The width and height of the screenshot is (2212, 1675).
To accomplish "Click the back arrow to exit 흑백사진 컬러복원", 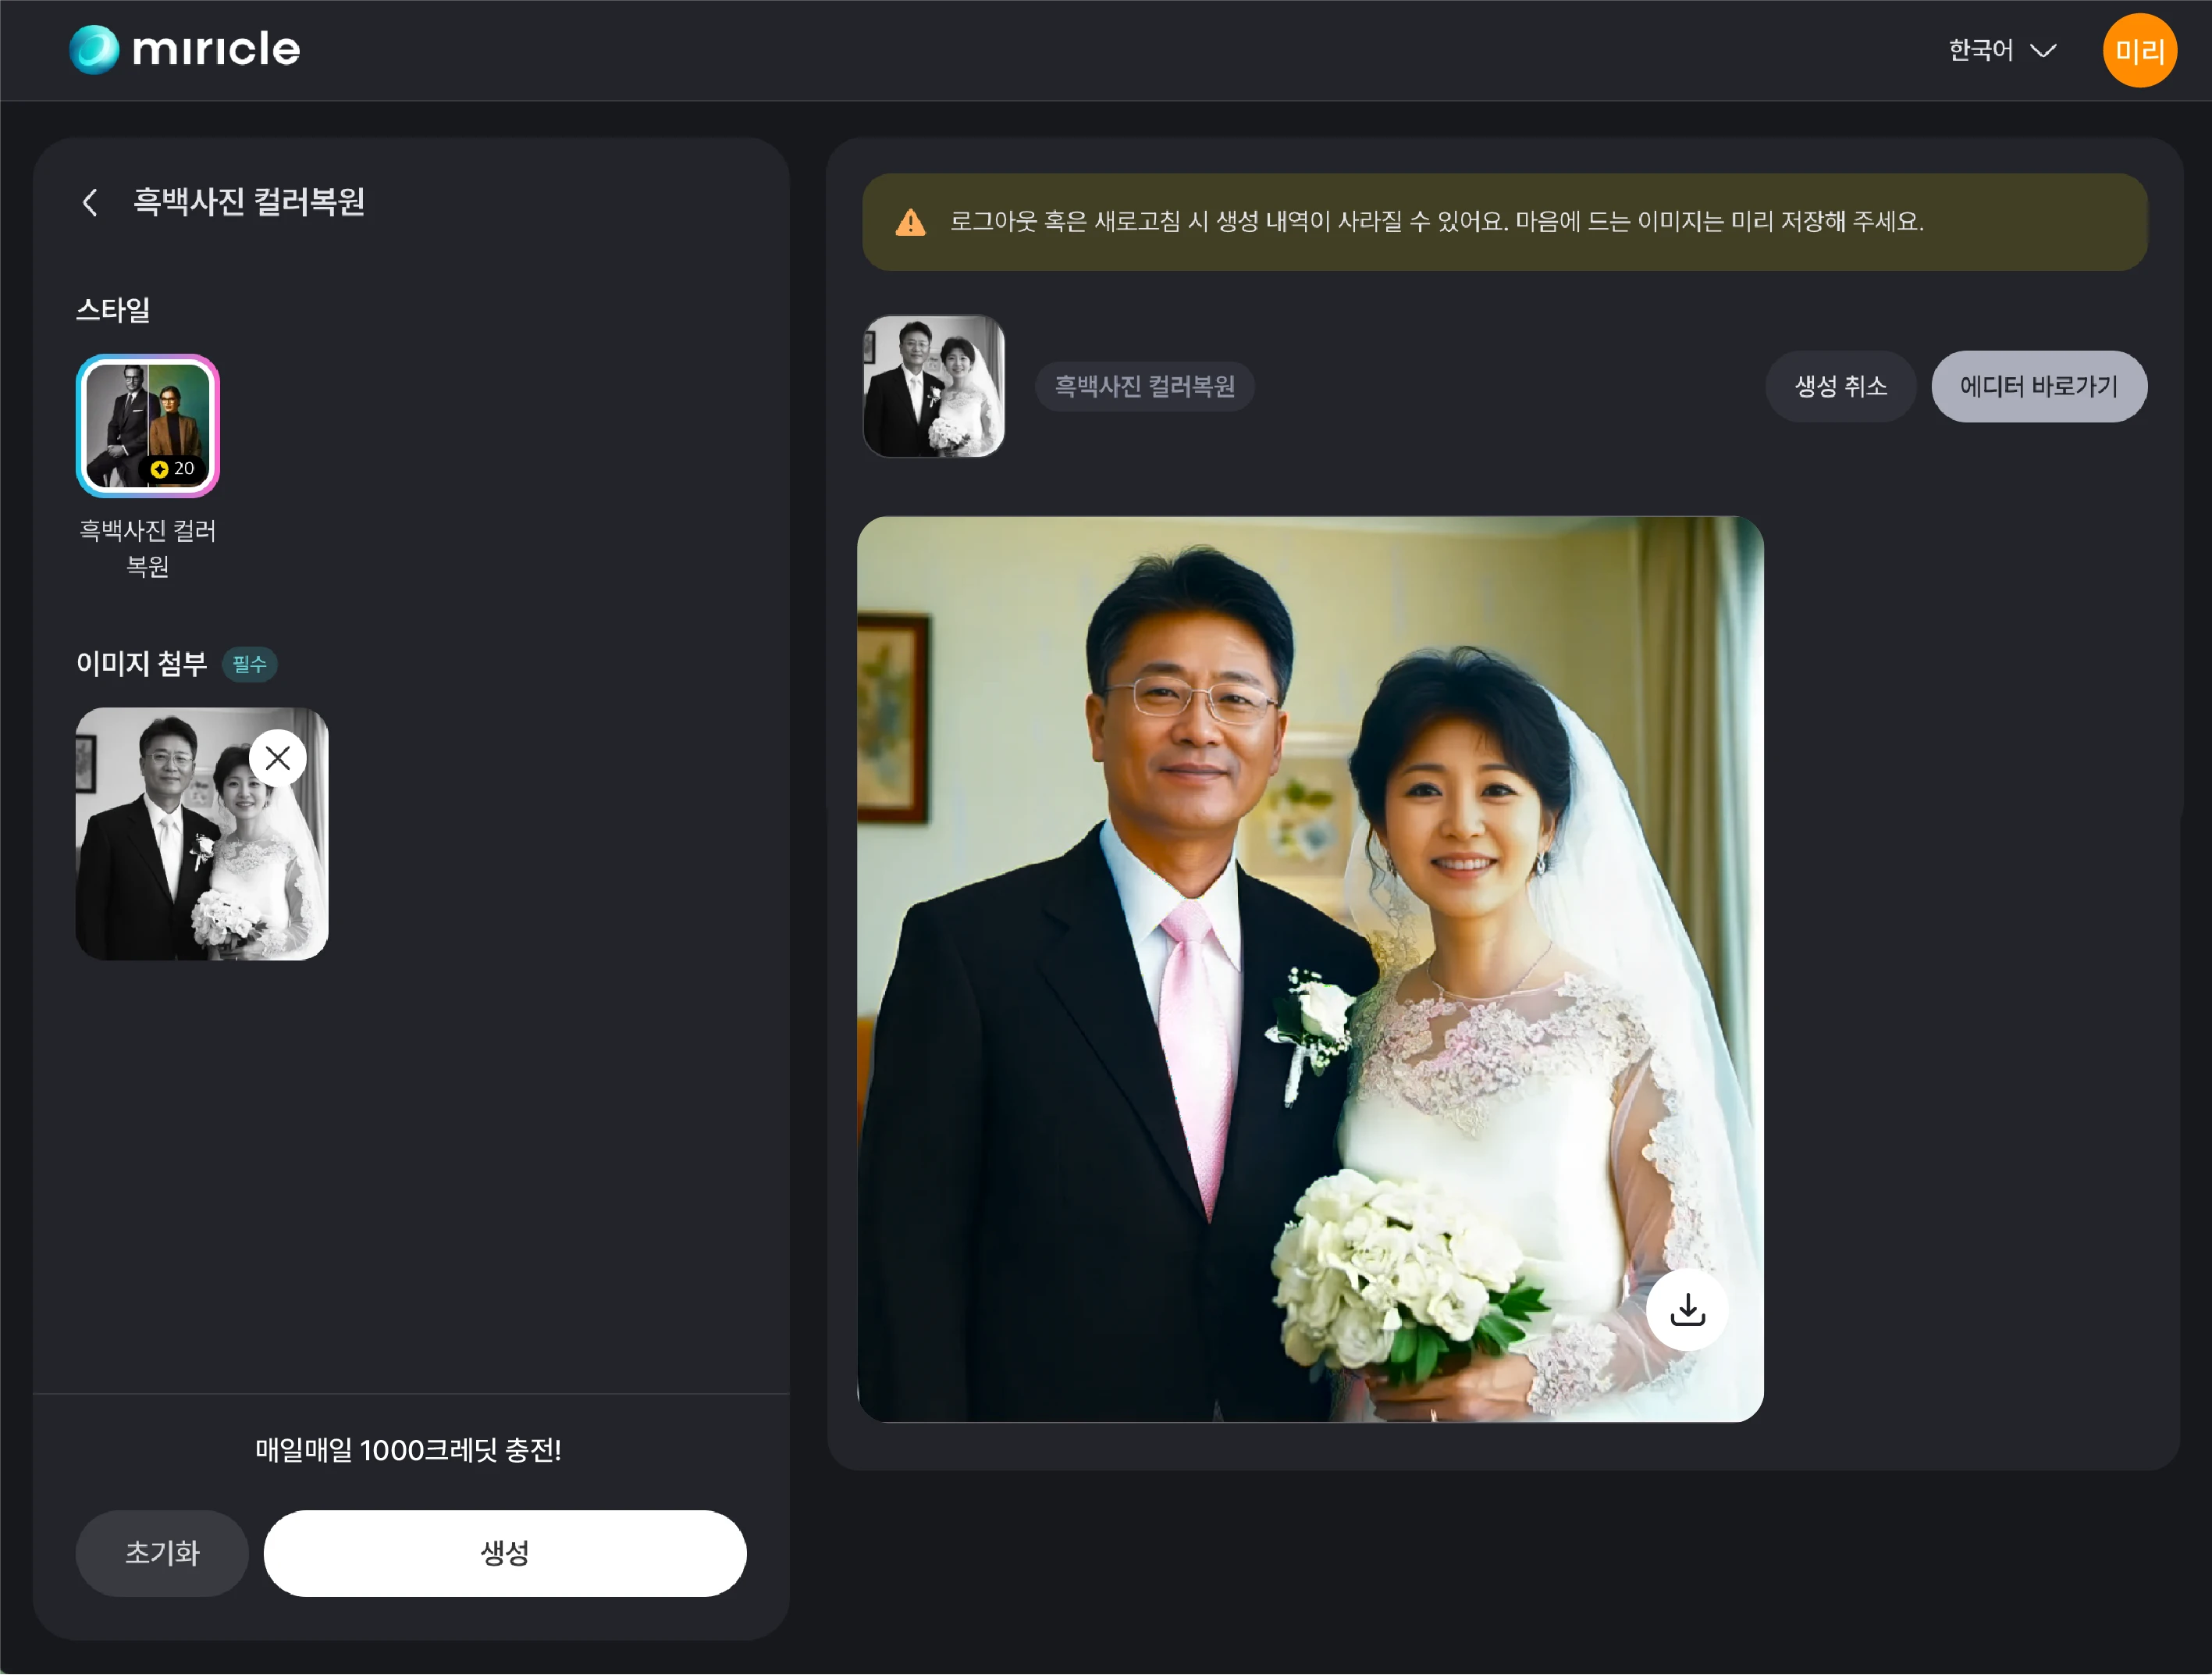I will pyautogui.click(x=91, y=203).
